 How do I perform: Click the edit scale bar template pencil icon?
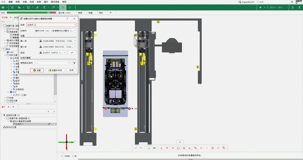click(x=74, y=63)
